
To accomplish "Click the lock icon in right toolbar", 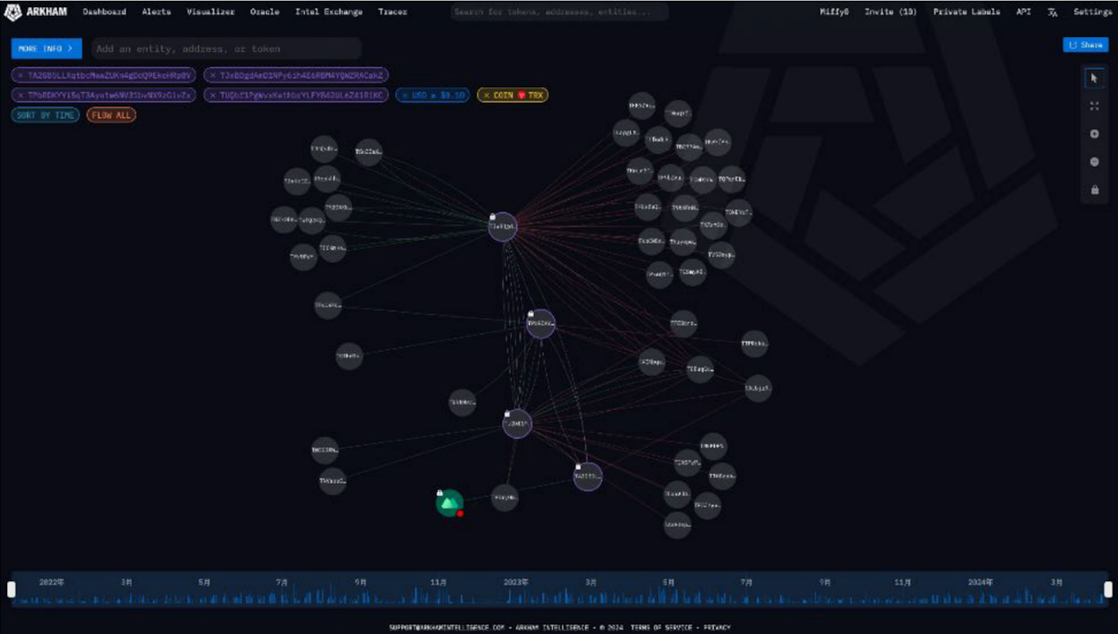I will pos(1094,190).
